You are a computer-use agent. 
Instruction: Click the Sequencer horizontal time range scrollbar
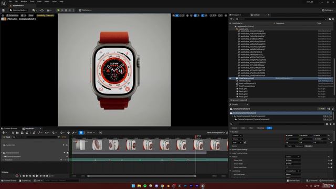(141, 176)
